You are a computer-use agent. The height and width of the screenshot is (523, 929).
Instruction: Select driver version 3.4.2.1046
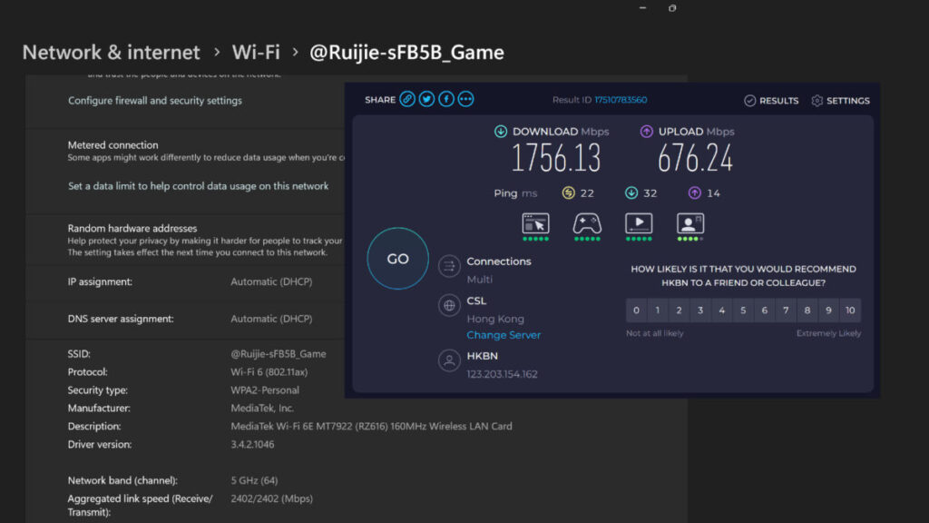[252, 444]
